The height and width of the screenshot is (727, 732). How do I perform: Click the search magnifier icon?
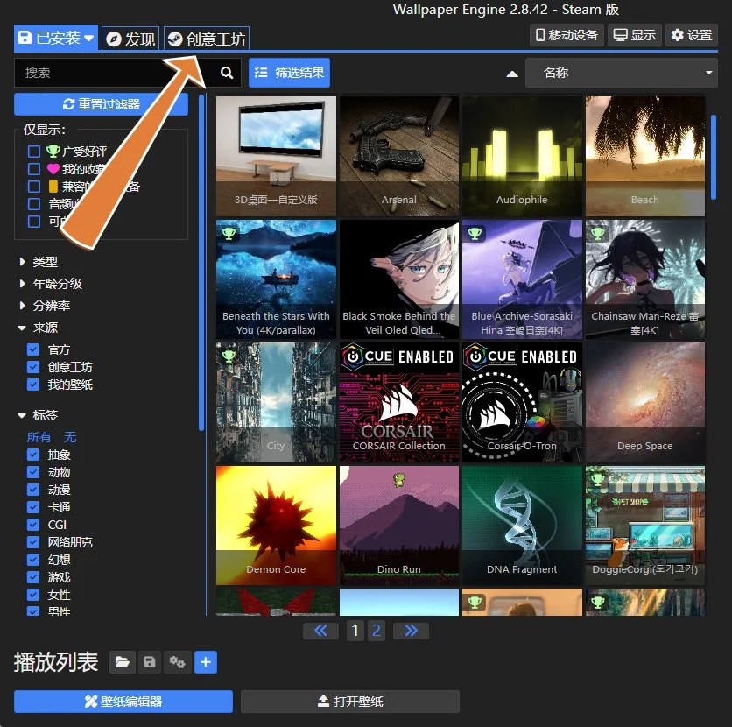click(x=227, y=73)
